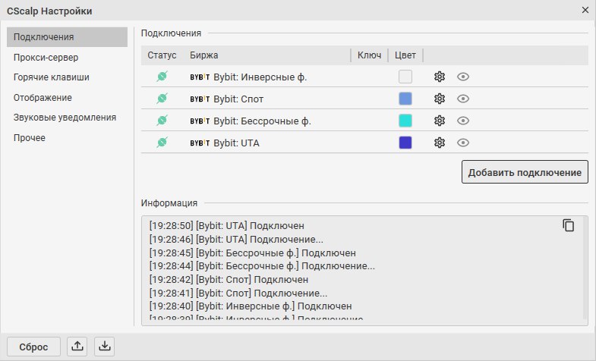This screenshot has width=596, height=361.
Task: Toggle visibility eye for Bybit: Инверсные ф.
Action: pos(463,77)
